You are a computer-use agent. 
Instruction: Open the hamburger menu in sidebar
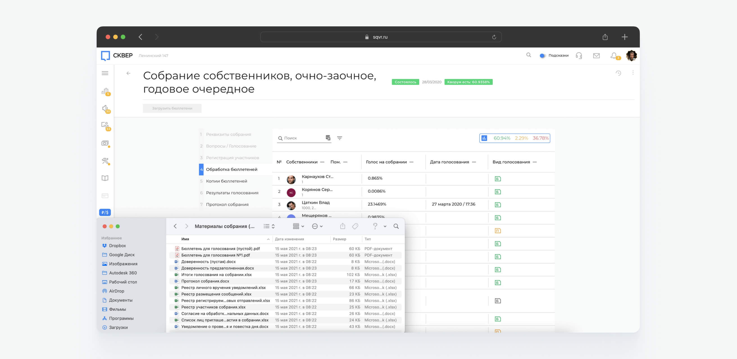[x=105, y=73]
